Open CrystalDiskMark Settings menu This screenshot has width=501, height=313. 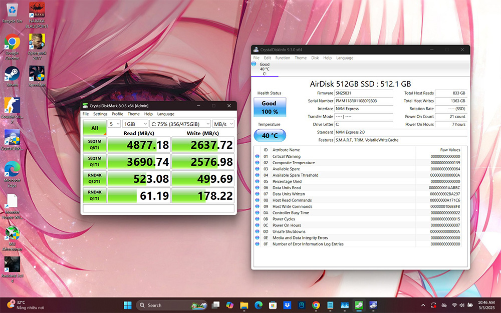100,114
